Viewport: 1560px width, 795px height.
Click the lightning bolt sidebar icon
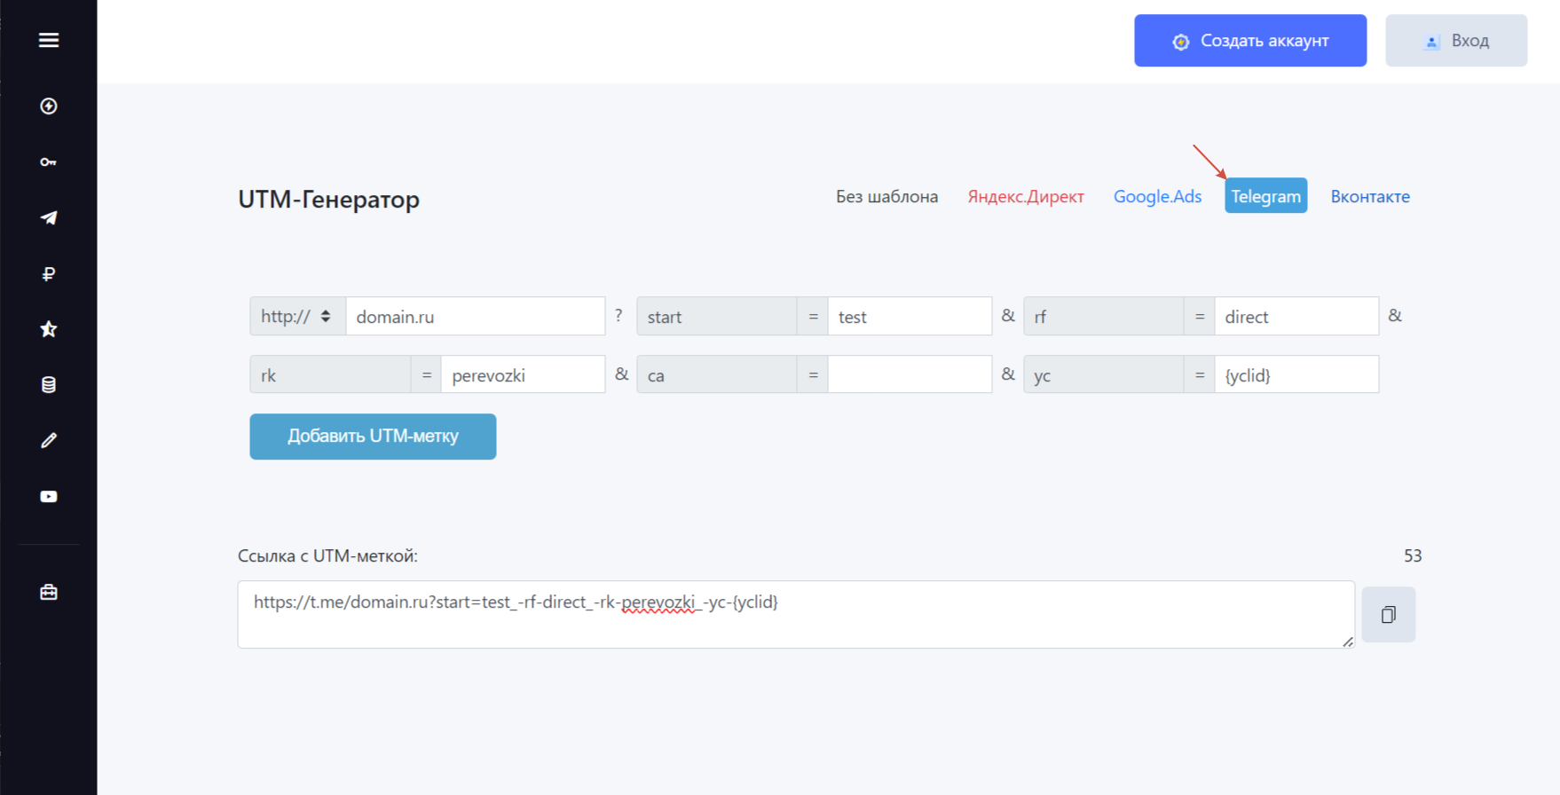tap(49, 106)
